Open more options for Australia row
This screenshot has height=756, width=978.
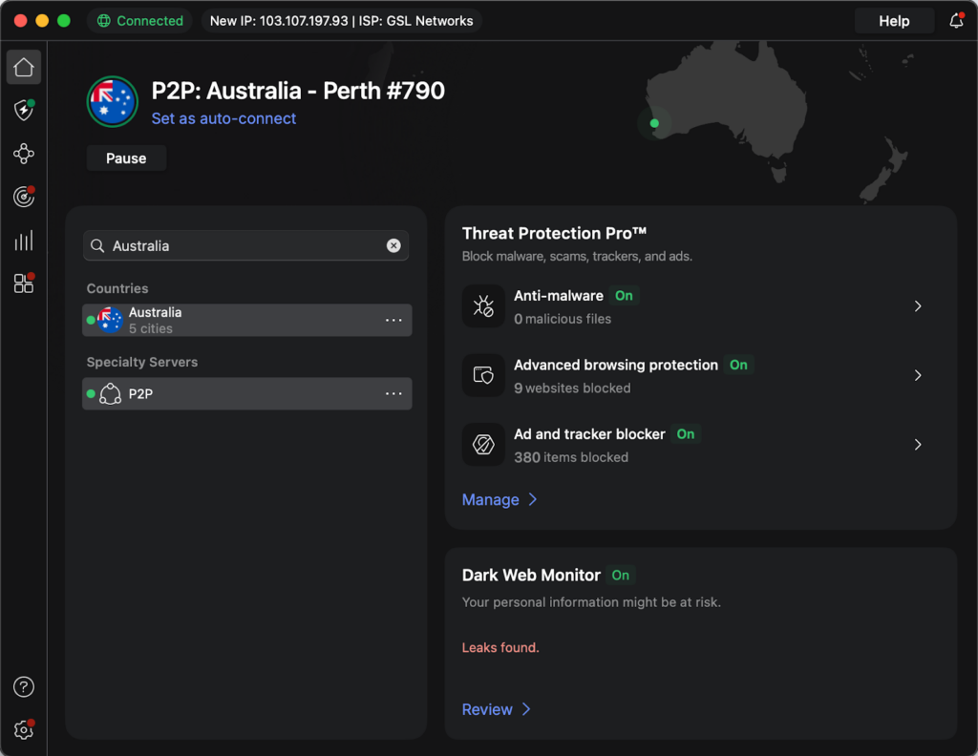(x=393, y=320)
